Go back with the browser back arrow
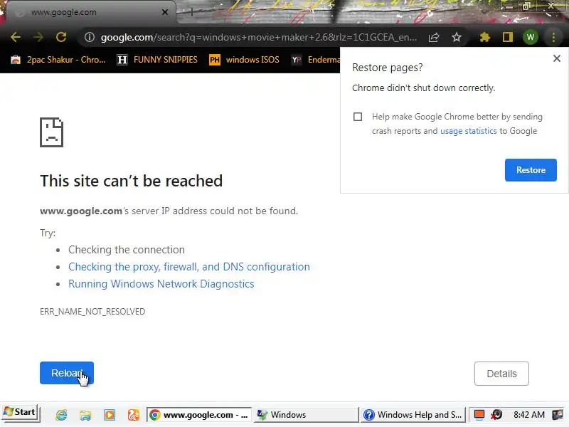569x427 pixels. (16, 37)
